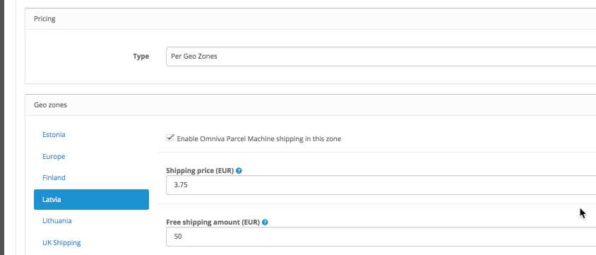Focus the Shipping price field containing 3.75
596x255 pixels.
coord(381,185)
